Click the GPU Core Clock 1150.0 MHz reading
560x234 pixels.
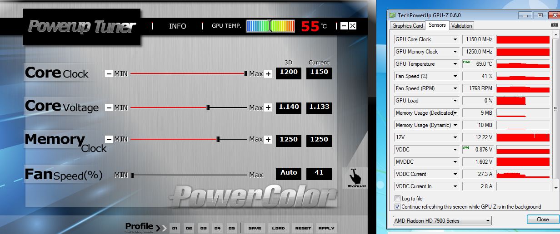point(478,39)
